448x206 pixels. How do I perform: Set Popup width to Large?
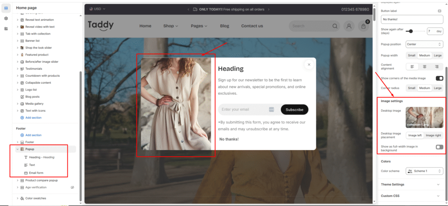pyautogui.click(x=437, y=55)
